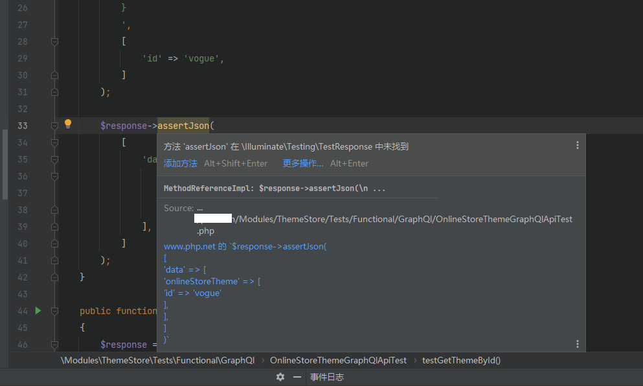Select testGetThemeById() breadcrumb item
643x386 pixels.
click(461, 360)
